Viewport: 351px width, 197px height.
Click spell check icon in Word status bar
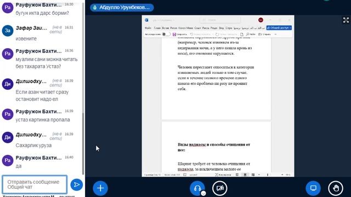[x=185, y=175]
